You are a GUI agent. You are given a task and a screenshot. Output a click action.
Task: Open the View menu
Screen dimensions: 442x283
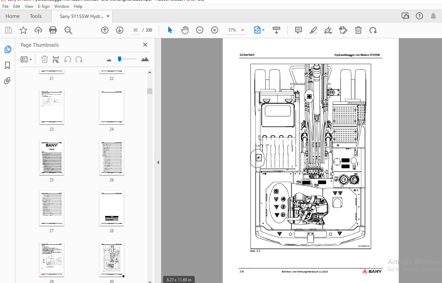click(x=29, y=6)
